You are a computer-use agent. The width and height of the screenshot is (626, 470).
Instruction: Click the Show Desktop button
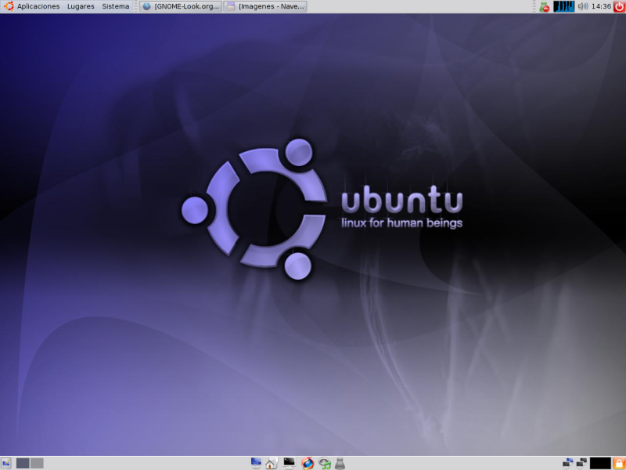pos(6,463)
